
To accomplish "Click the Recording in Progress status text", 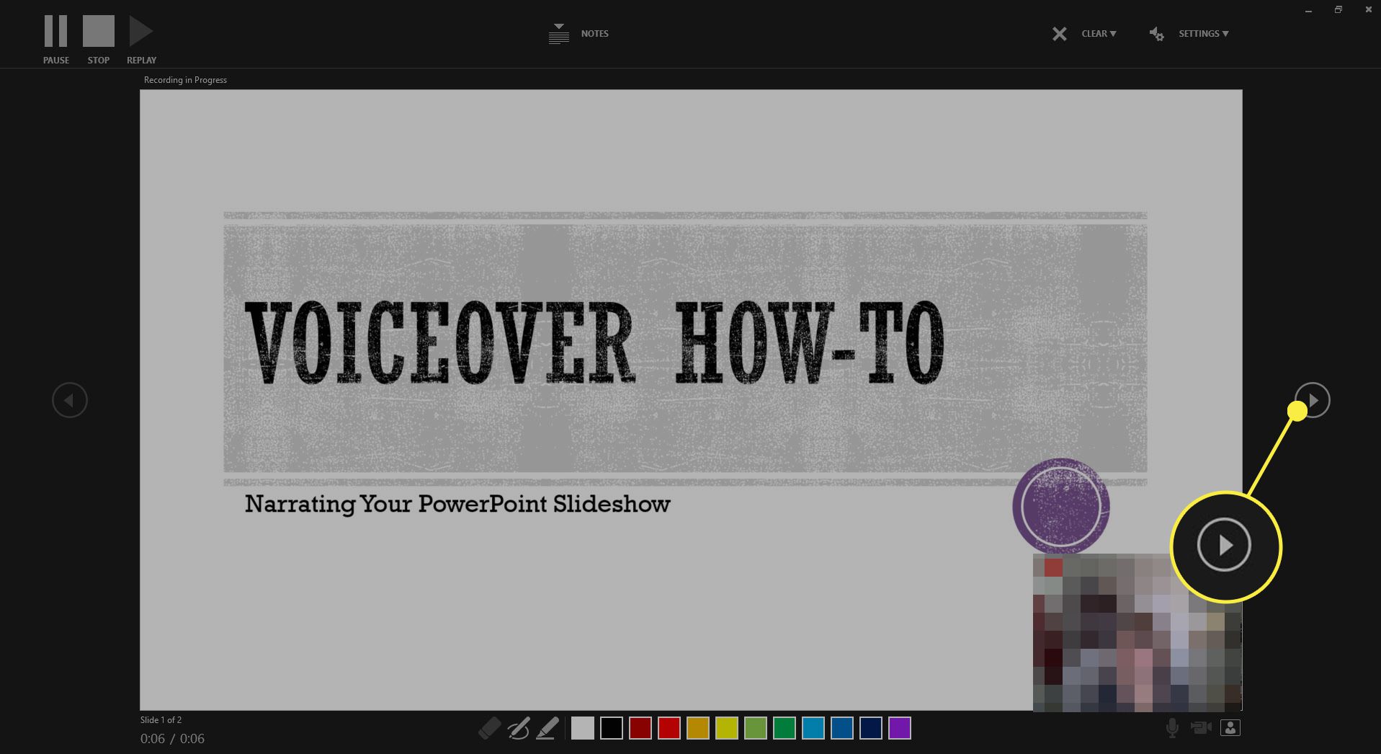I will pyautogui.click(x=185, y=80).
